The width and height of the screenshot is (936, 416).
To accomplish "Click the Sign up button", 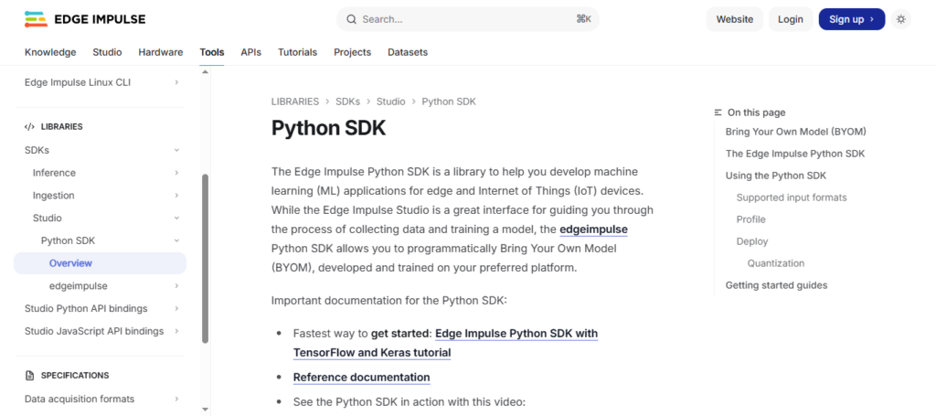I will [852, 19].
